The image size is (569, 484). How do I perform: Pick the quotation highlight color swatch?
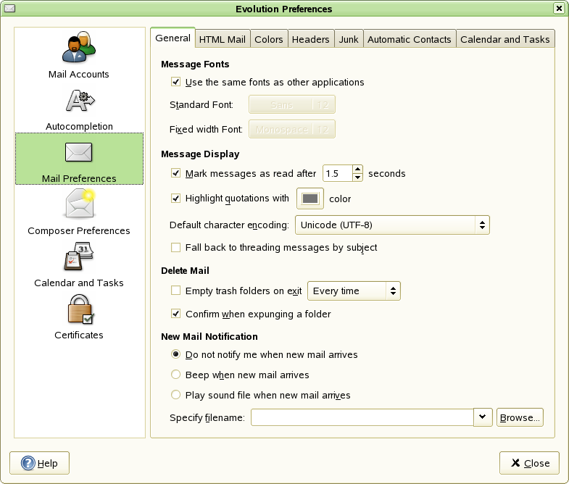[310, 199]
